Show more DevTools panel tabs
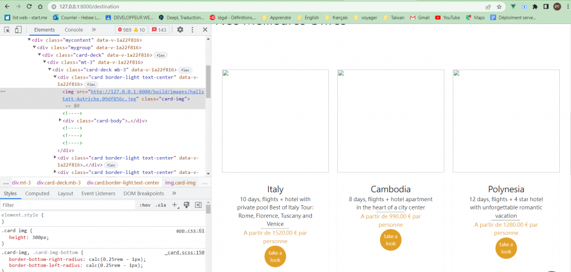The height and width of the screenshot is (272, 571). click(94, 30)
